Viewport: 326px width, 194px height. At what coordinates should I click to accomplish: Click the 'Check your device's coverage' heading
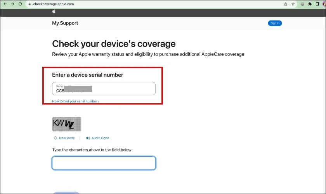click(114, 44)
